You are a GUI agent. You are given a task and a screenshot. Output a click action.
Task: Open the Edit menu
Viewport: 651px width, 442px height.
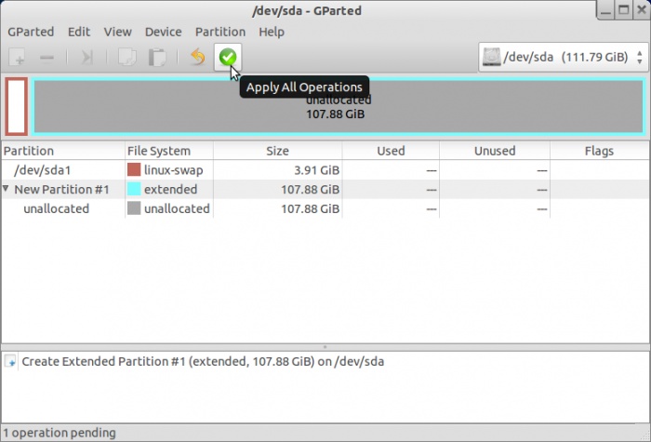(79, 32)
